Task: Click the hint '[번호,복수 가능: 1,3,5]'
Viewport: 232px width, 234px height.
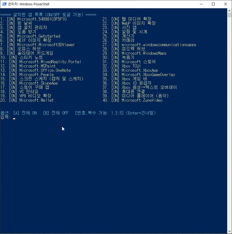Action: tap(99, 113)
